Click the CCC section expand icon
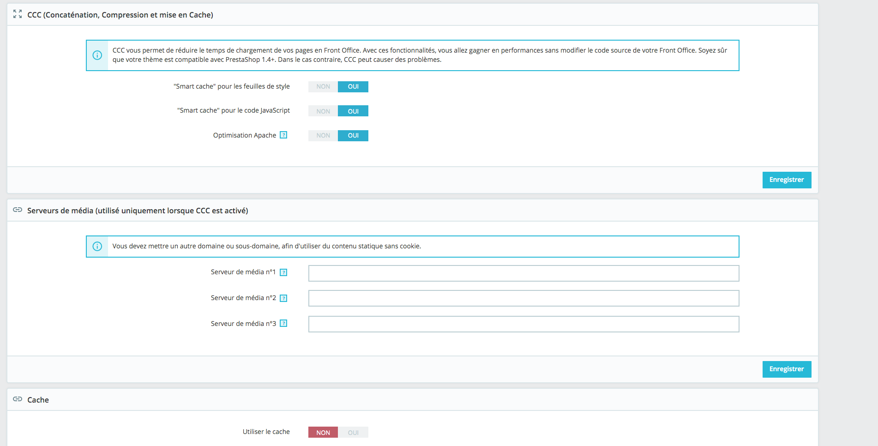 [x=18, y=14]
